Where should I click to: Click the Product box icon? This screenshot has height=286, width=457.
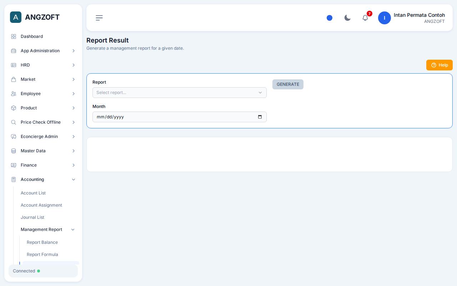click(x=14, y=108)
